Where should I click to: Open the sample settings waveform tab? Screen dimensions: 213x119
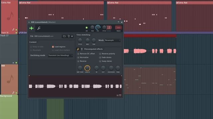tap(31, 28)
